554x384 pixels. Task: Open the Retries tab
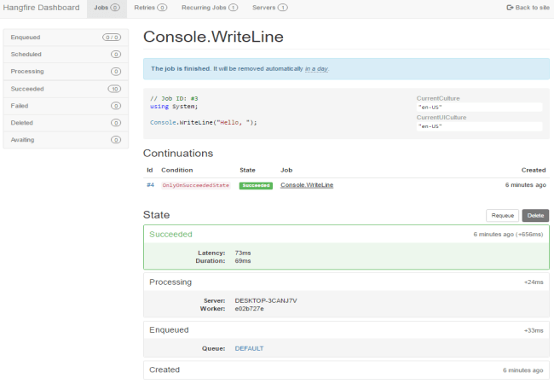(150, 7)
